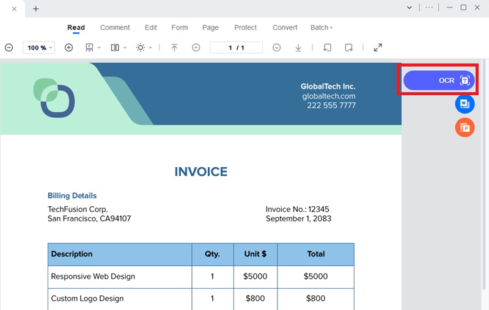
Task: Open the three-dot more options menu
Action: click(x=429, y=7)
